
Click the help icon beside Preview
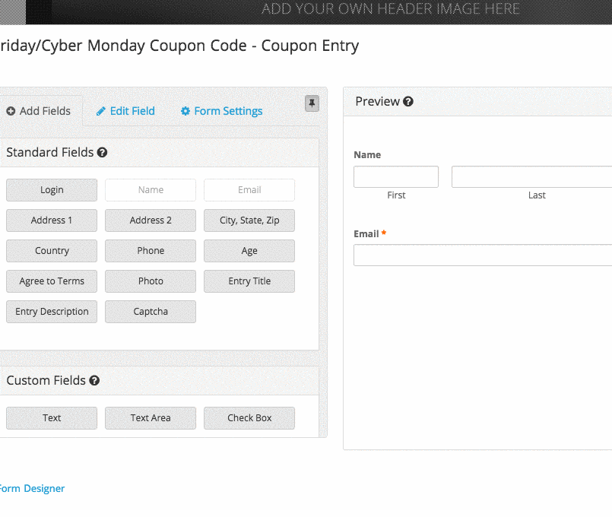[408, 102]
